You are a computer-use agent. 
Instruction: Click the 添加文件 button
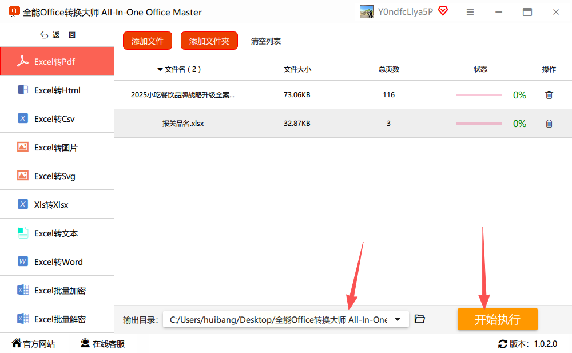click(x=148, y=41)
